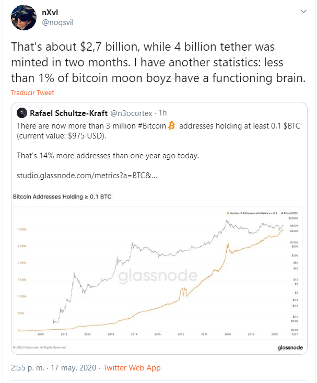Screen dimensions: 317x383
Task: Open the @n3ocortex handle
Action: pyautogui.click(x=132, y=113)
